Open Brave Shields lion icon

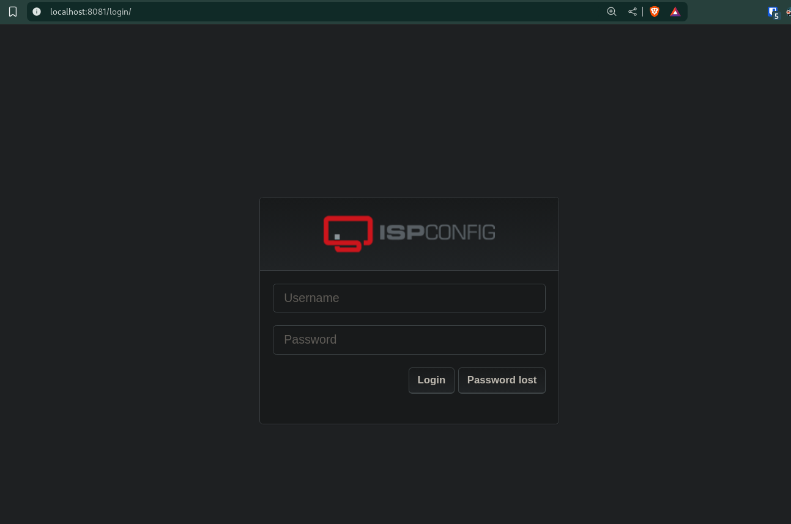655,12
